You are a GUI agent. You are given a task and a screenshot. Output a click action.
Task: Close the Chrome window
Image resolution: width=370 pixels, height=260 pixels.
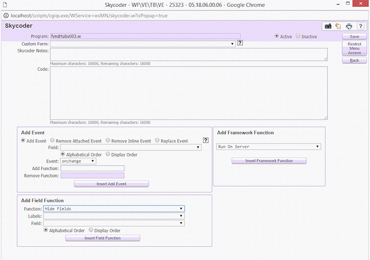361,3
